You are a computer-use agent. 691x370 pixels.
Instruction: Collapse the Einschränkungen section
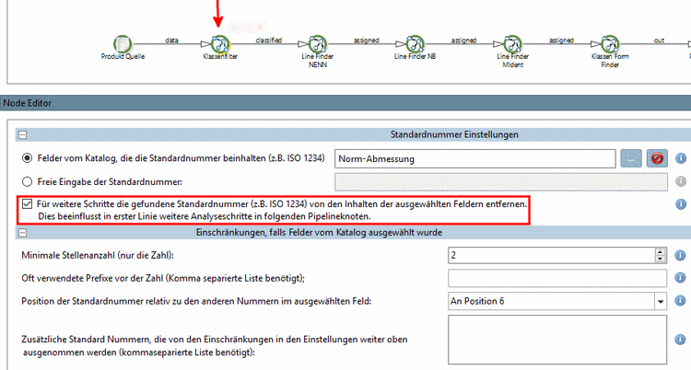tap(22, 233)
